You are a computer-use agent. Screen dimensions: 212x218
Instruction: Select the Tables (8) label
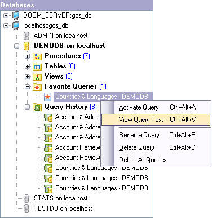click(x=60, y=66)
